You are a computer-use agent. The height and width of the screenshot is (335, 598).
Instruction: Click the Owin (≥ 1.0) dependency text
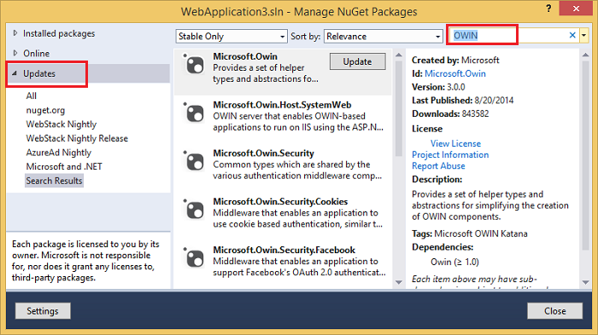(454, 262)
